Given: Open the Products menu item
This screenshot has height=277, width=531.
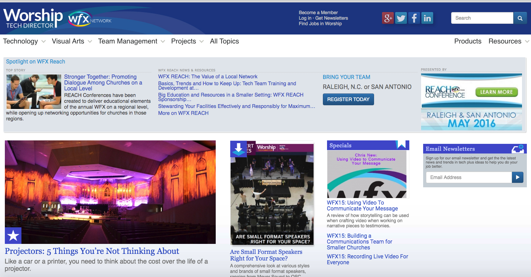Looking at the screenshot, I should [467, 41].
